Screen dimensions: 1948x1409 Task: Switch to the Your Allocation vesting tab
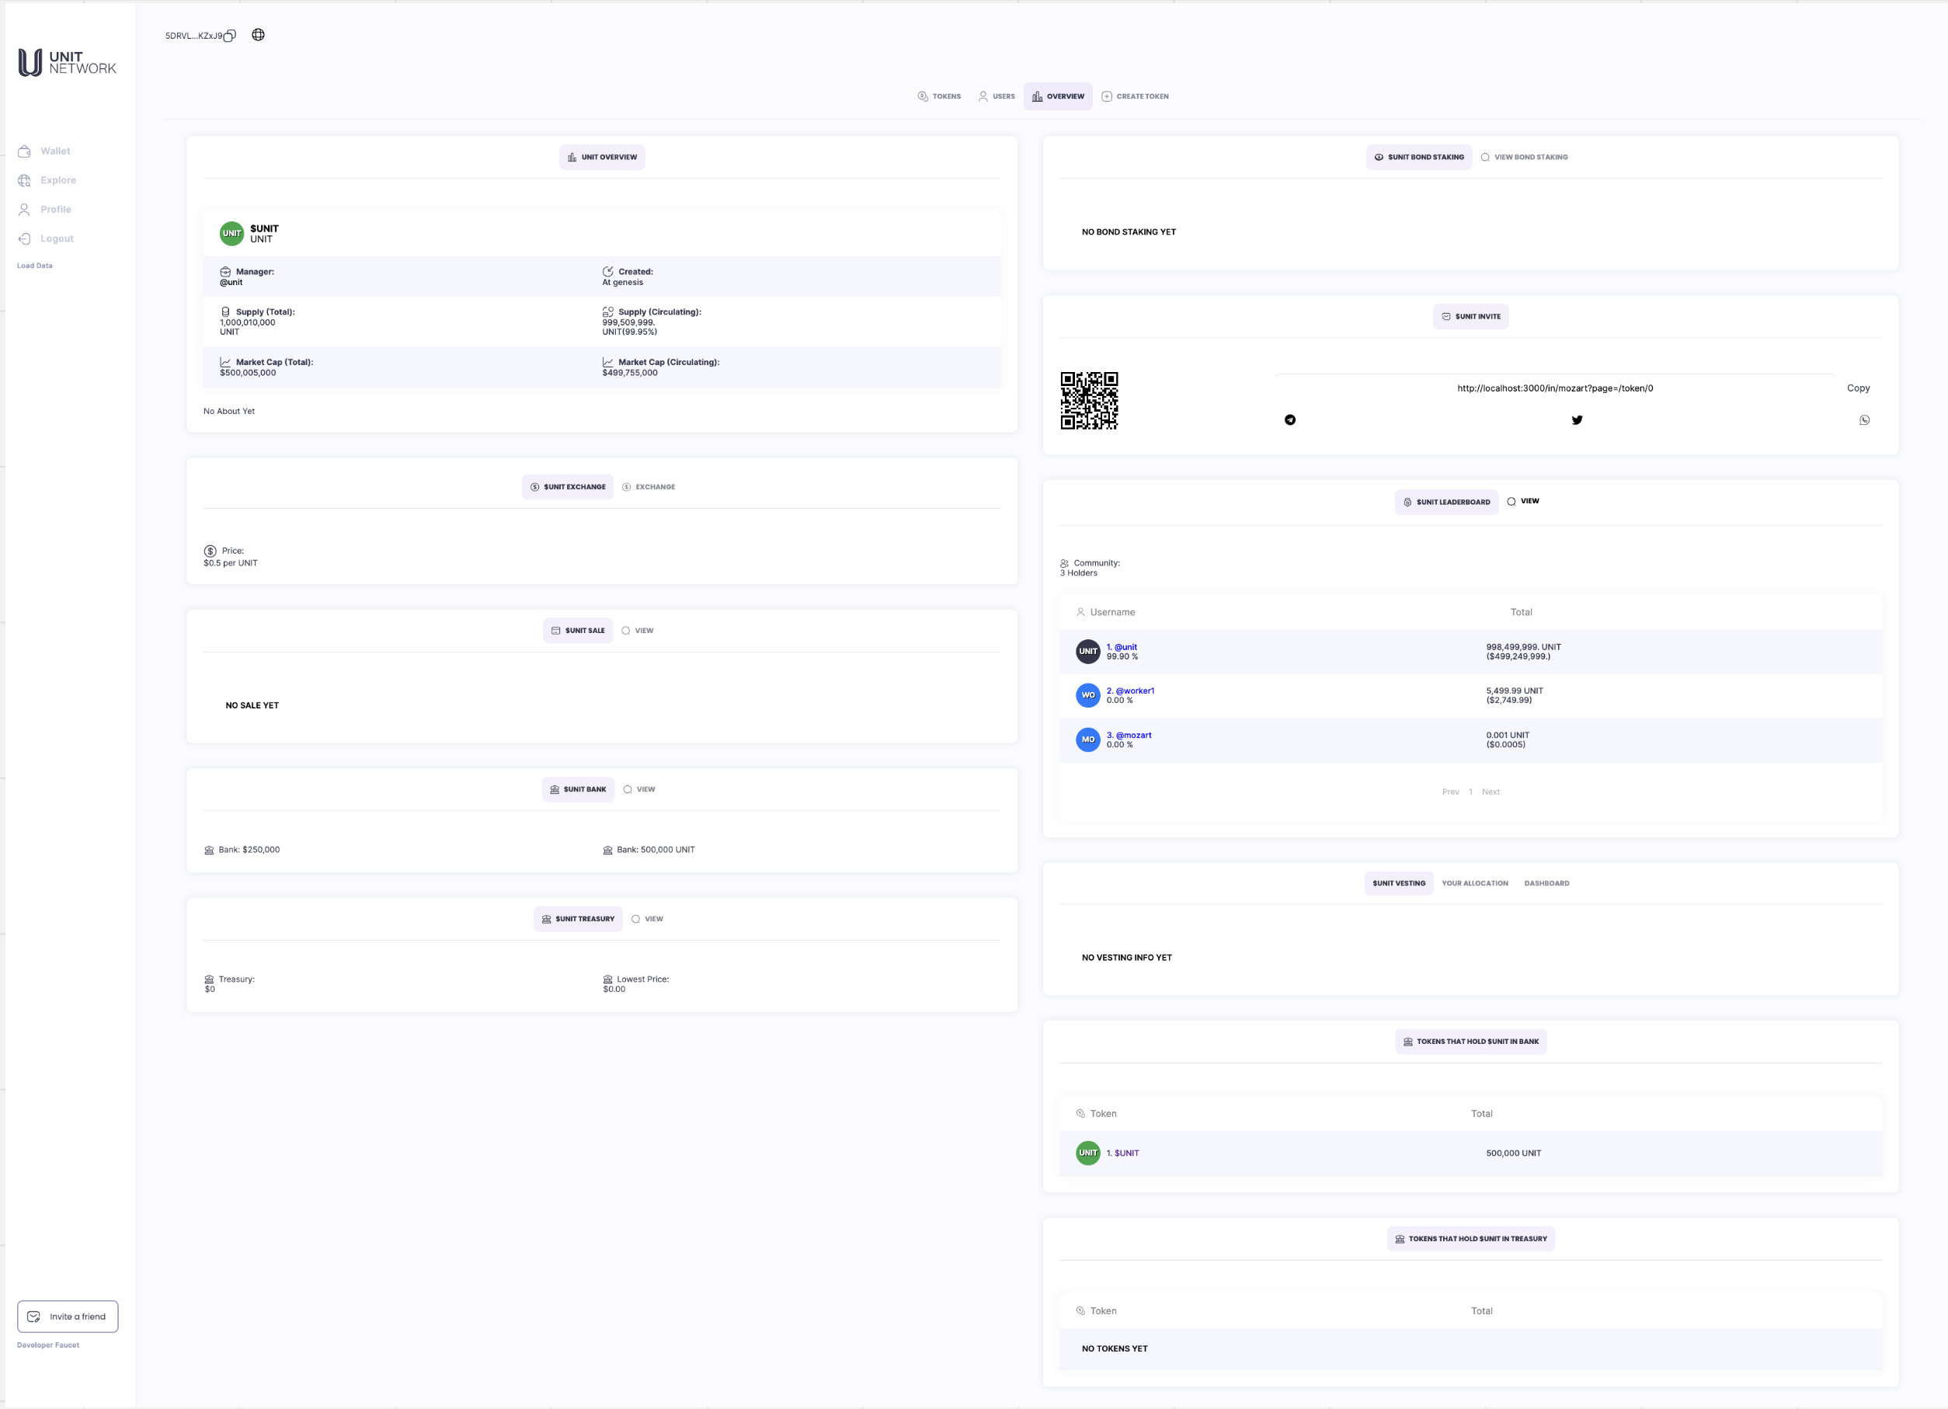click(x=1474, y=883)
